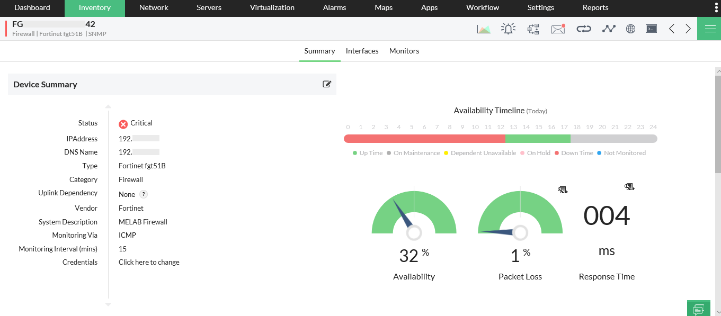Switch to the Interfaces tab
The width and height of the screenshot is (721, 316).
(362, 51)
